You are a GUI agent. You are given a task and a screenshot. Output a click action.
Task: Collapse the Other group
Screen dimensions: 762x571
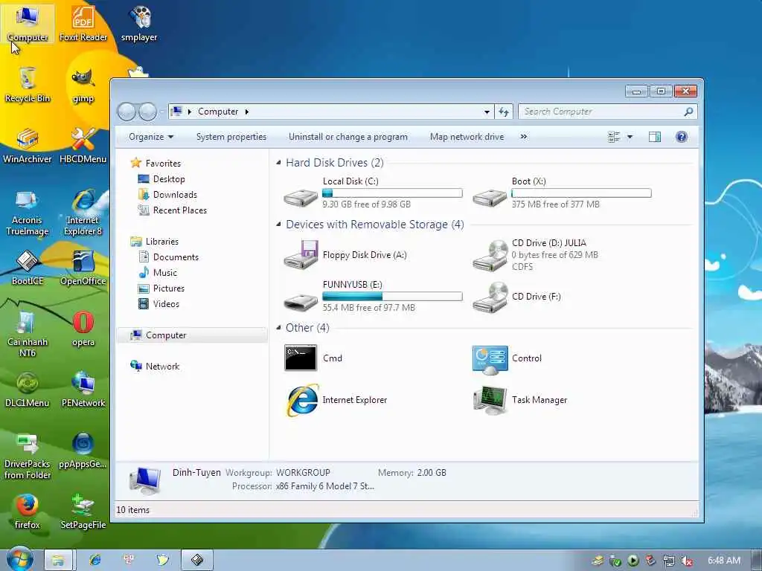coord(278,328)
